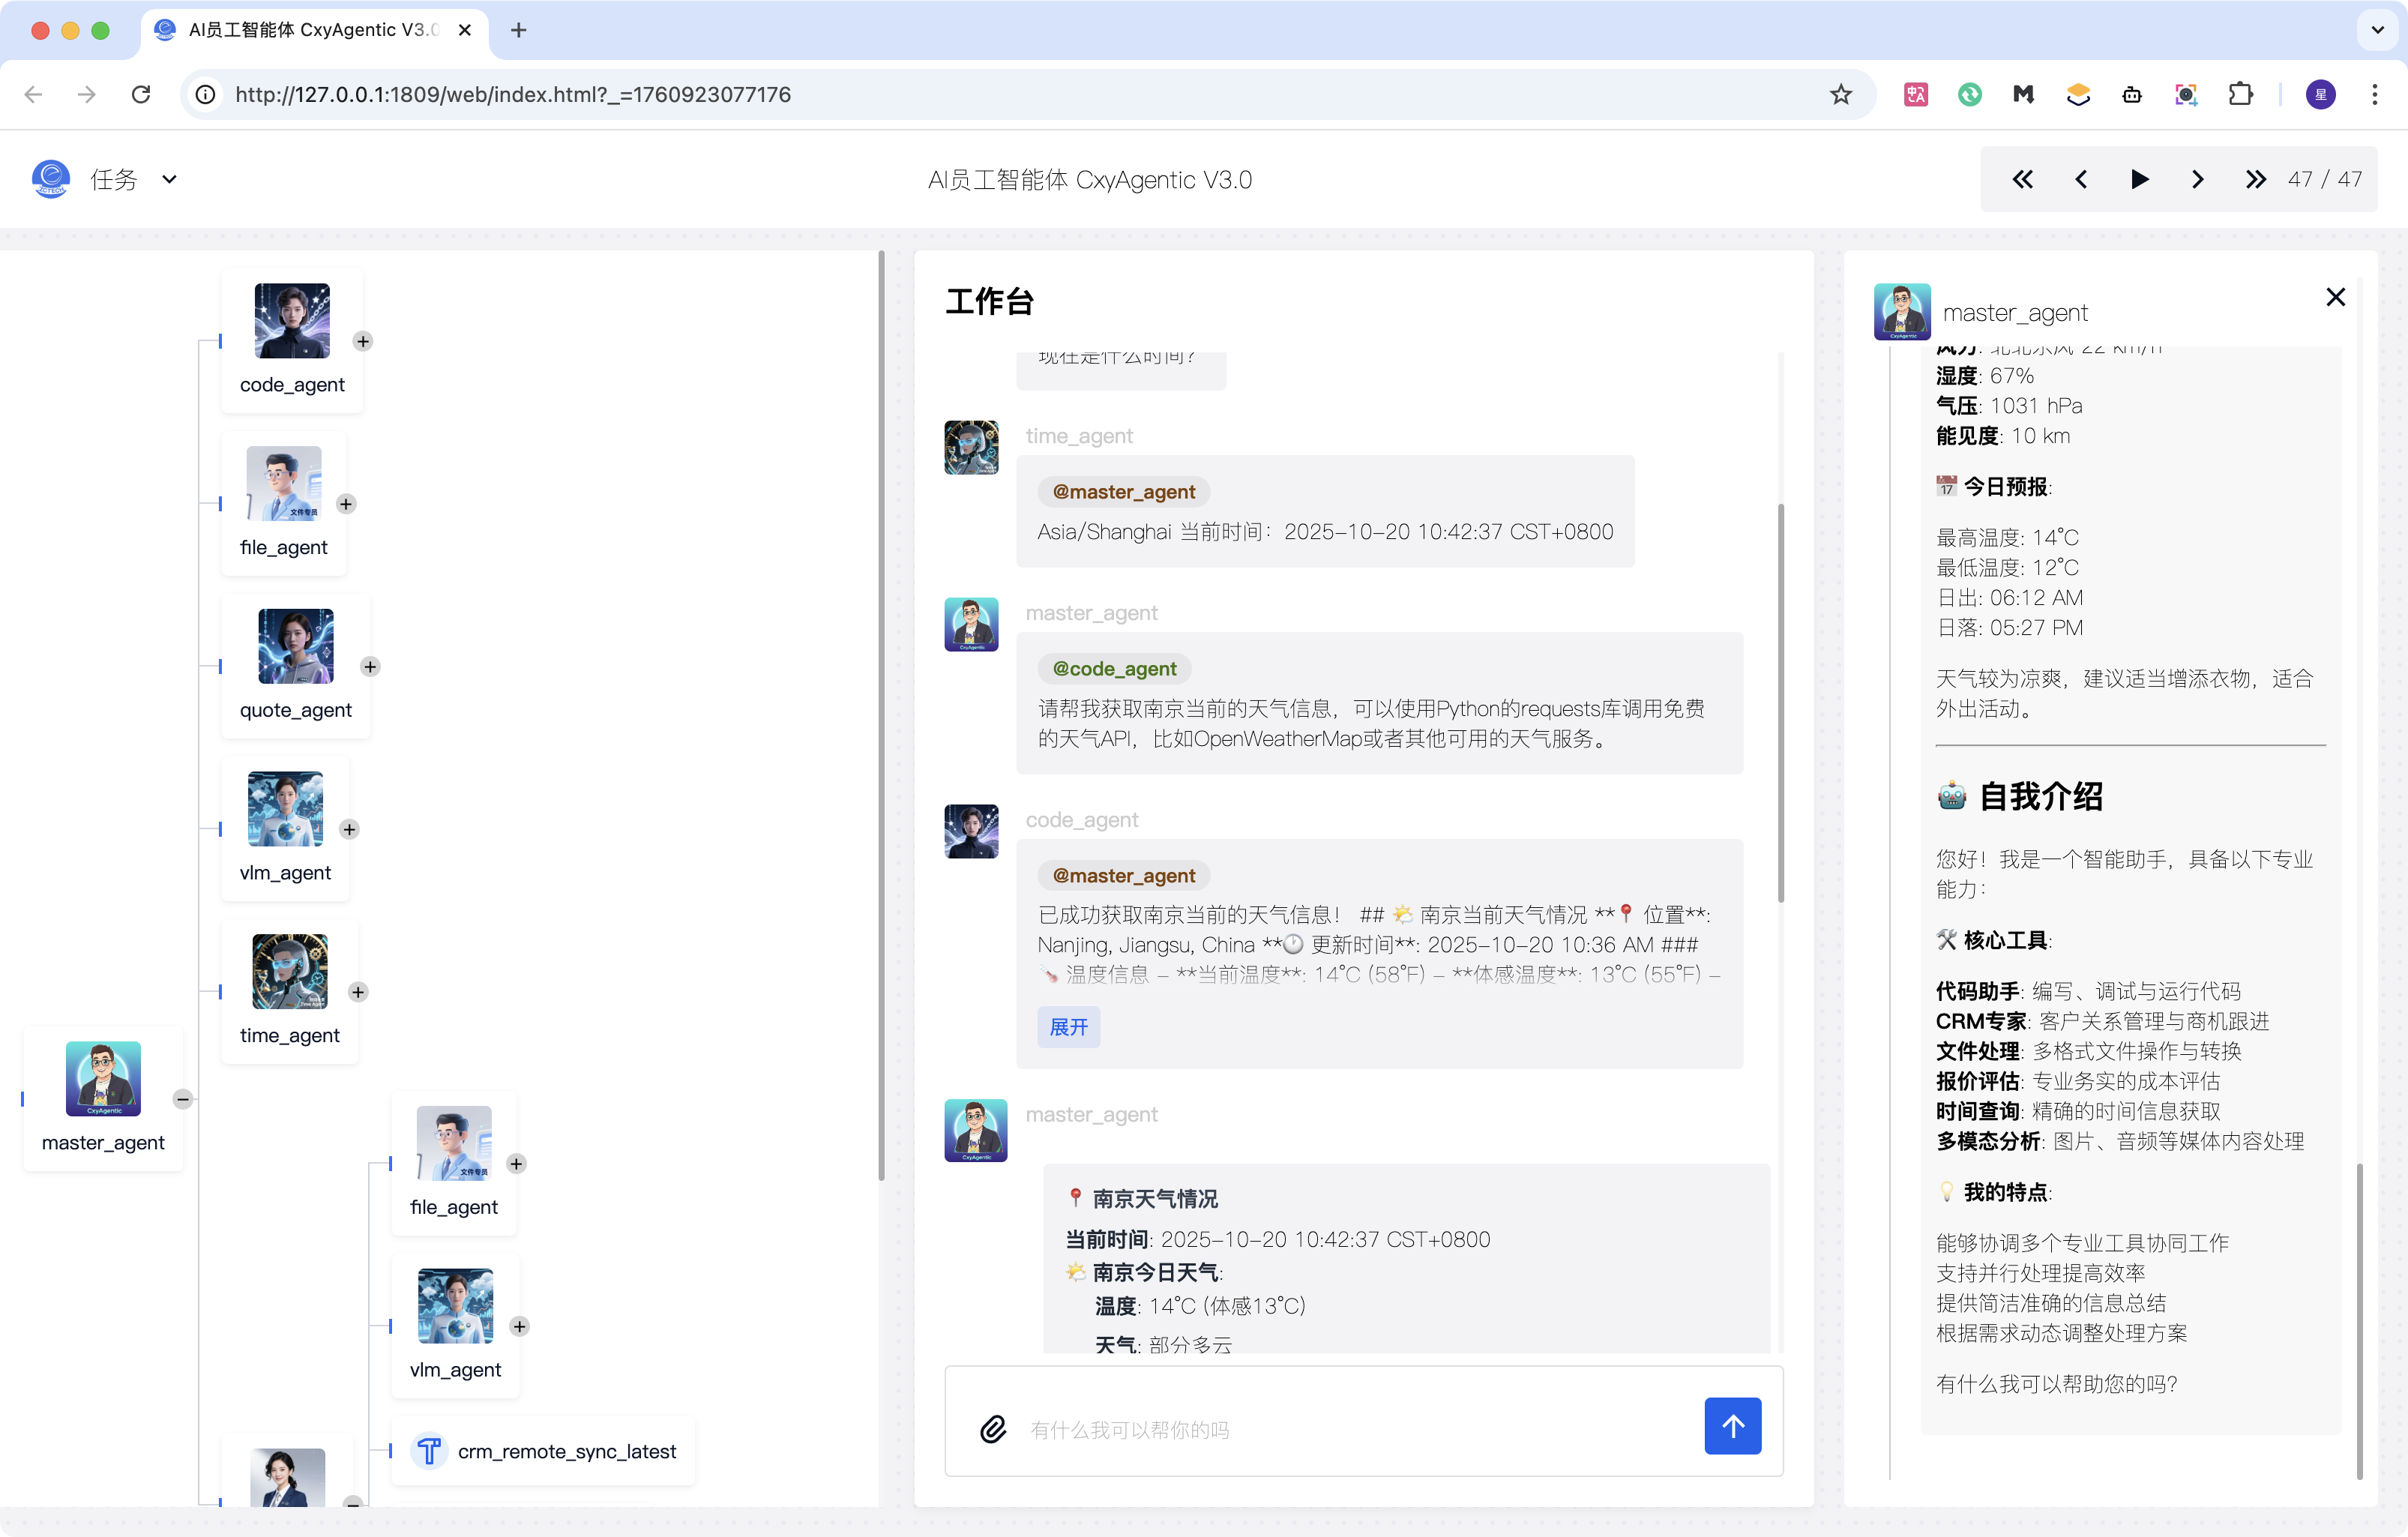Image resolution: width=2408 pixels, height=1537 pixels.
Task: Click the paperclip attachment icon
Action: [992, 1428]
